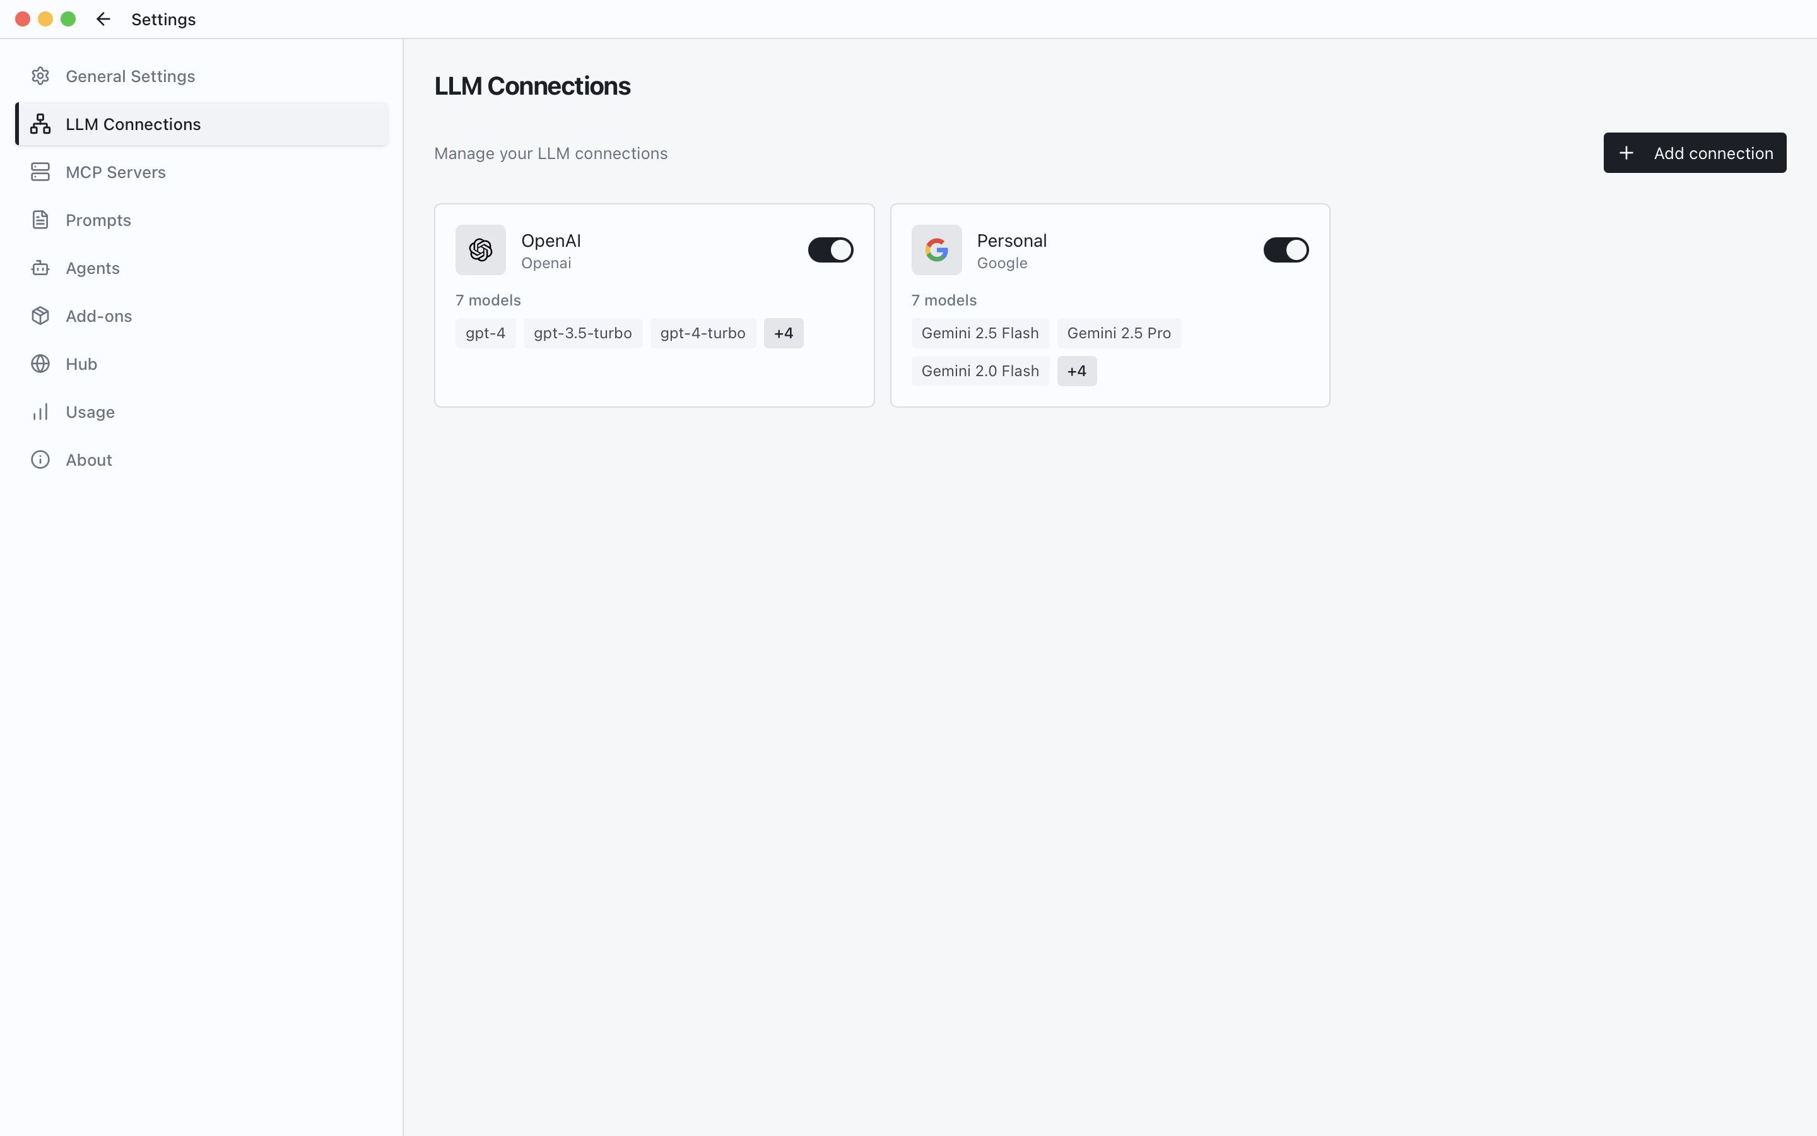Expand the +4 models on OpenAI card
This screenshot has width=1817, height=1136.
click(783, 333)
